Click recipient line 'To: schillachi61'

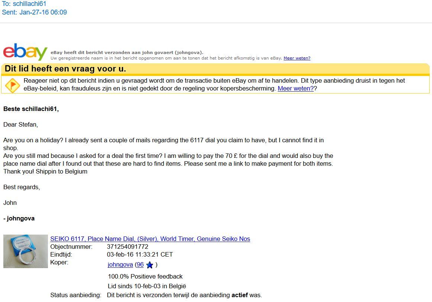pyautogui.click(x=24, y=4)
